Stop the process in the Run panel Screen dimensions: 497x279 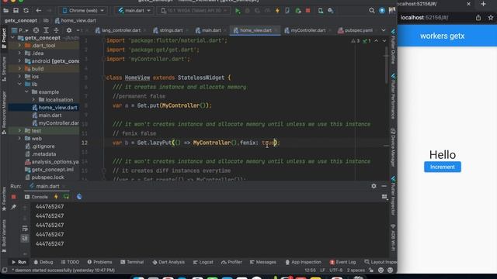14,197
